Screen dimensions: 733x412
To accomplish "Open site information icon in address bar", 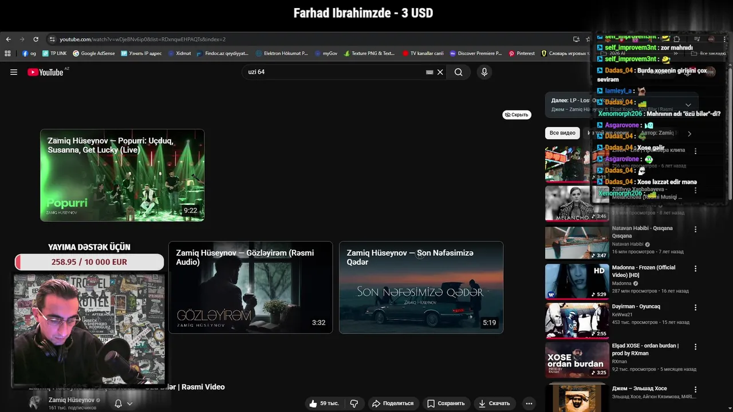I will (x=52, y=39).
